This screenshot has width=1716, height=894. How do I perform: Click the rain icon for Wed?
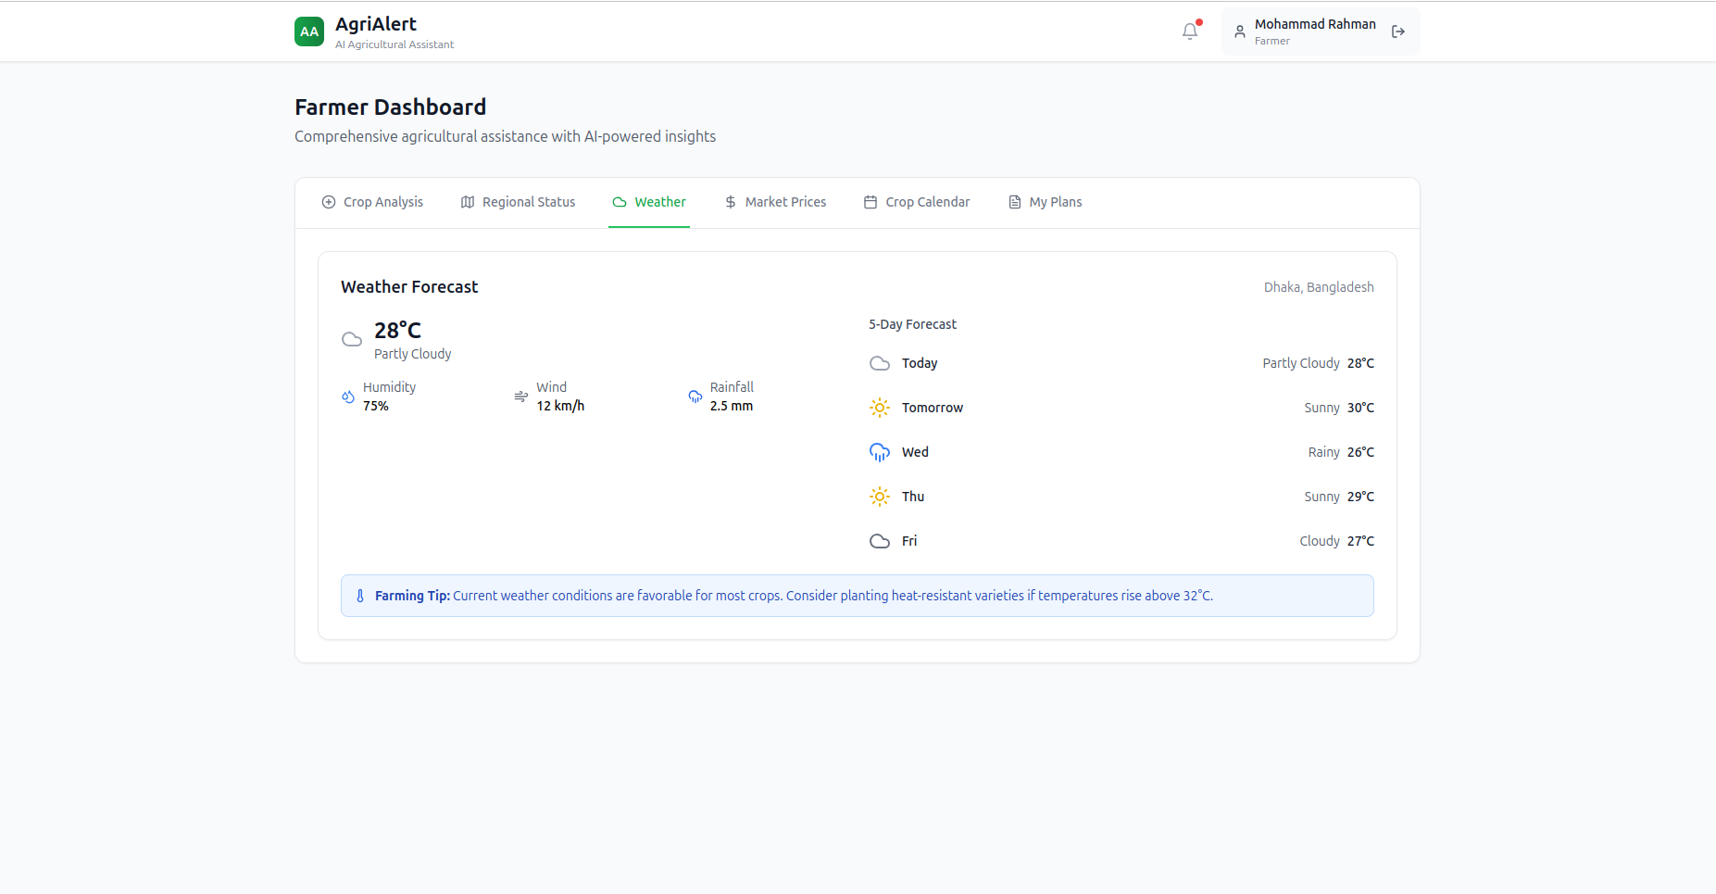pos(880,452)
